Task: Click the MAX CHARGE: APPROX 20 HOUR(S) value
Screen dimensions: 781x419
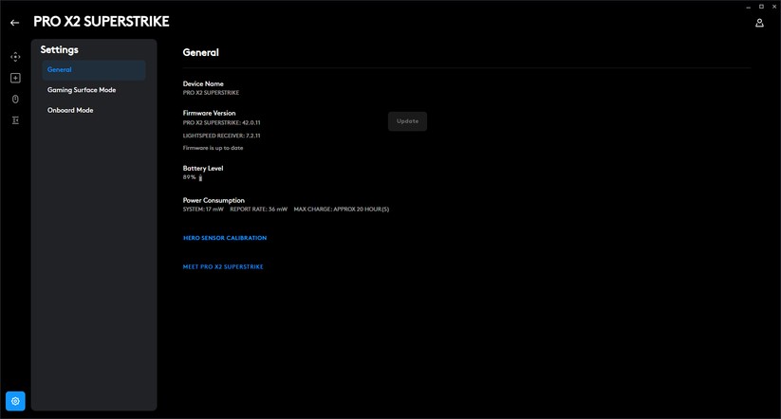Action: point(342,209)
